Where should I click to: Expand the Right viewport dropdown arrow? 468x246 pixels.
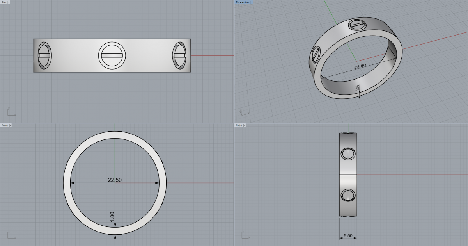coord(244,125)
